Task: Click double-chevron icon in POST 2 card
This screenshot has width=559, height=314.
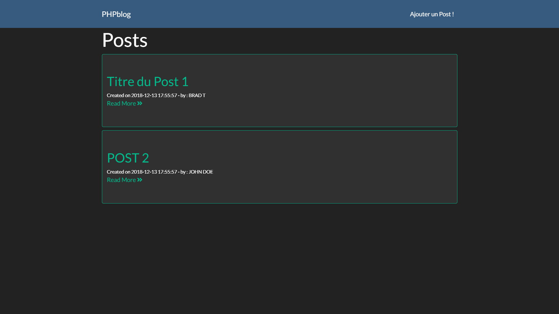Action: [x=140, y=180]
